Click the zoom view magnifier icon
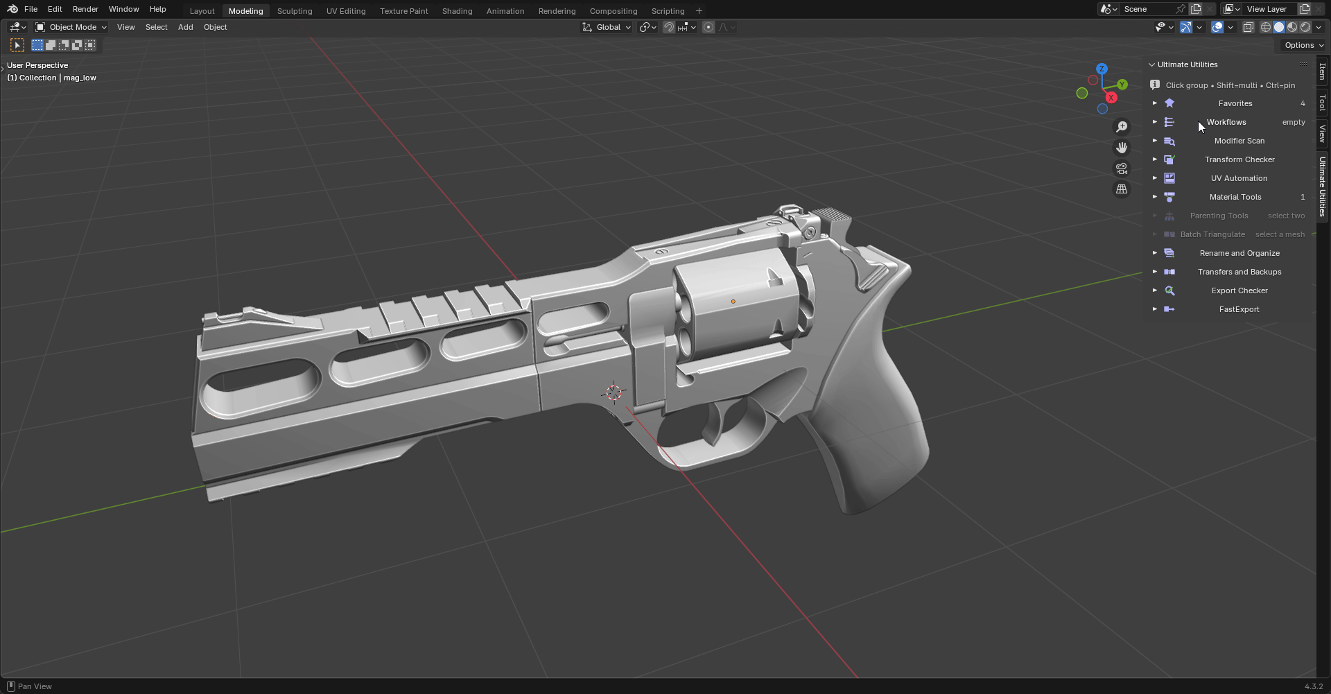 point(1121,127)
